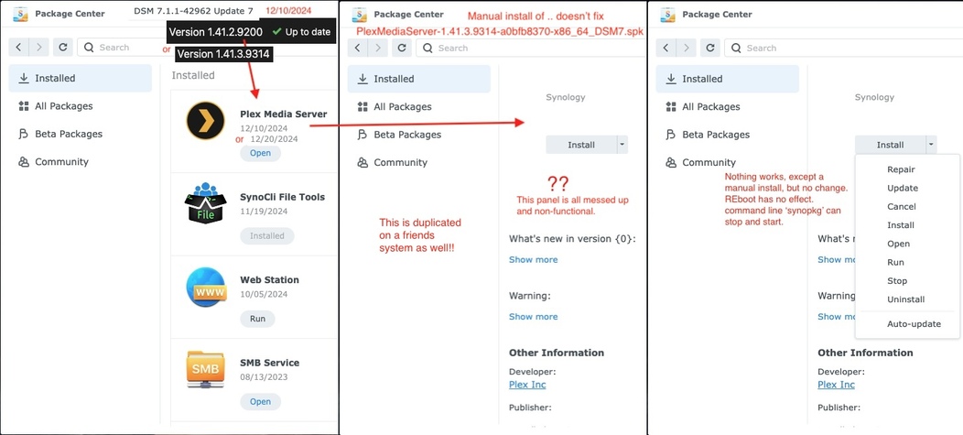Select Uninstall in the dropdown menu

click(x=907, y=299)
